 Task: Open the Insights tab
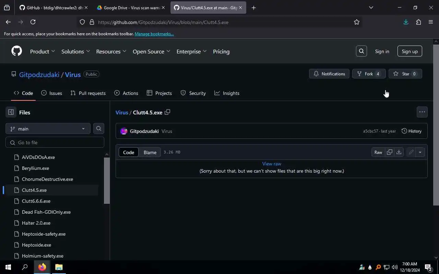click(227, 93)
